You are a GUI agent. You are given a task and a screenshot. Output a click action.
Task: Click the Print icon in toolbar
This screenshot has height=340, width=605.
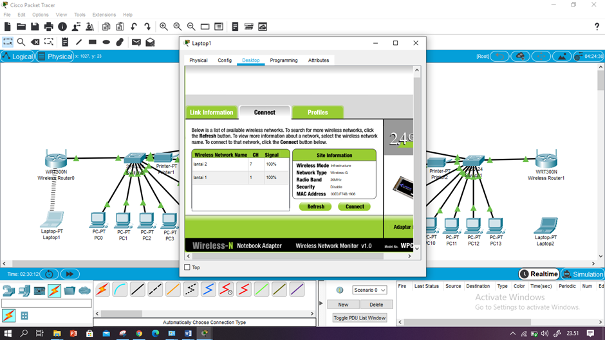click(49, 26)
